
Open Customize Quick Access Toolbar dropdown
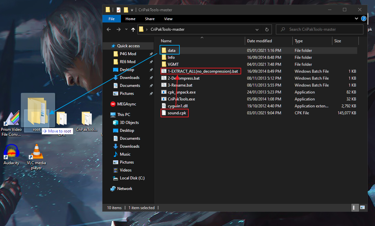click(x=132, y=10)
